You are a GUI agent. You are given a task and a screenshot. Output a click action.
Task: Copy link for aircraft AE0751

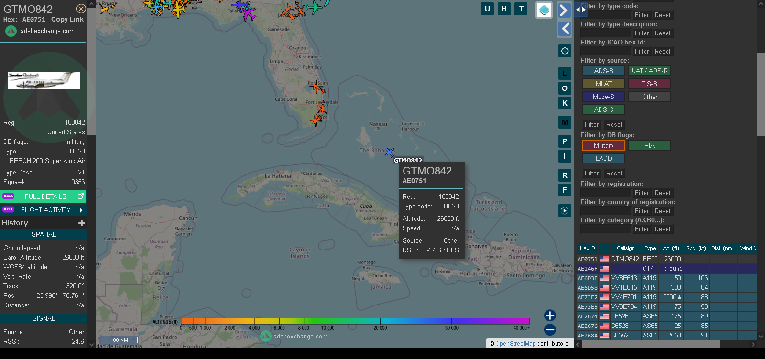tap(67, 19)
